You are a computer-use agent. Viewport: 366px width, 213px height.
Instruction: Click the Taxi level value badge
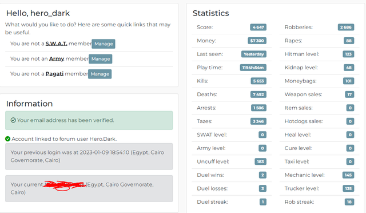pyautogui.click(x=350, y=161)
